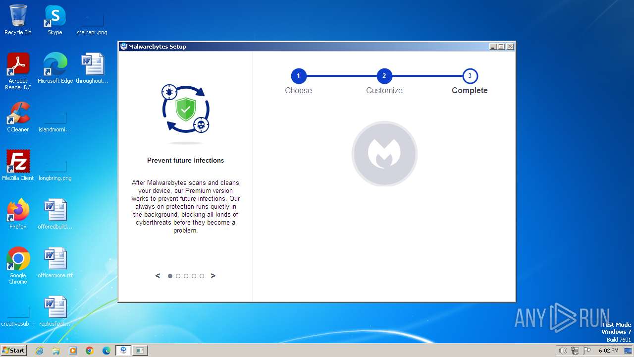Screen dimensions: 634x357
Task: Open the volume speaker tray icon
Action: [x=563, y=351]
